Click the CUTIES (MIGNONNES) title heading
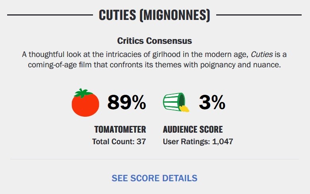The width and height of the screenshot is (310, 194). (155, 15)
